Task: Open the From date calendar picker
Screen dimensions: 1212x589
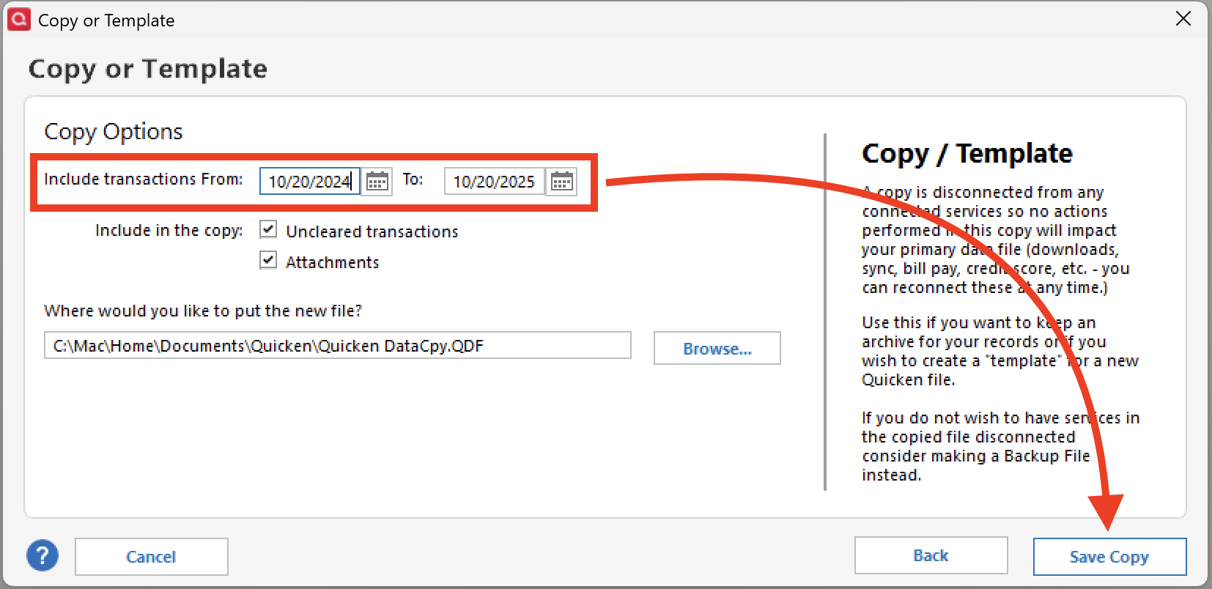Action: tap(377, 182)
